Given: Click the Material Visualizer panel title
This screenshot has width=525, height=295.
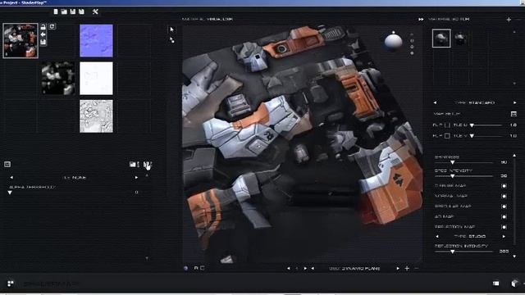Looking at the screenshot, I should (208, 19).
